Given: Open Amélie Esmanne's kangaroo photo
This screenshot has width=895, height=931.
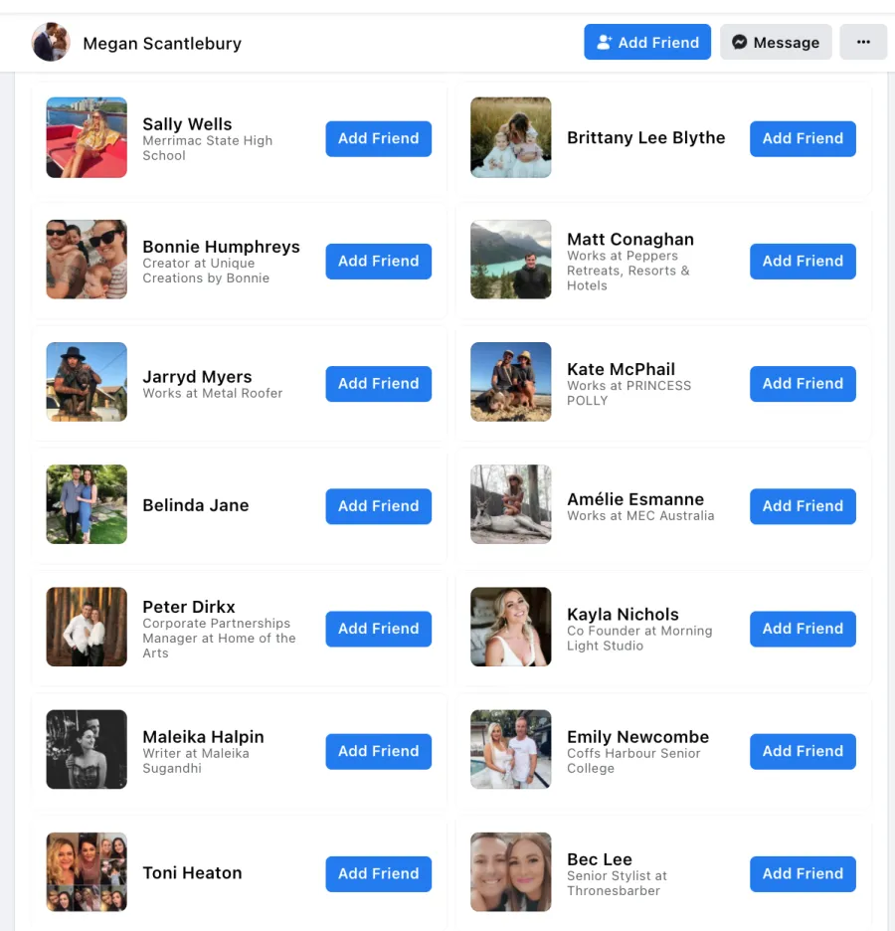Looking at the screenshot, I should (511, 504).
